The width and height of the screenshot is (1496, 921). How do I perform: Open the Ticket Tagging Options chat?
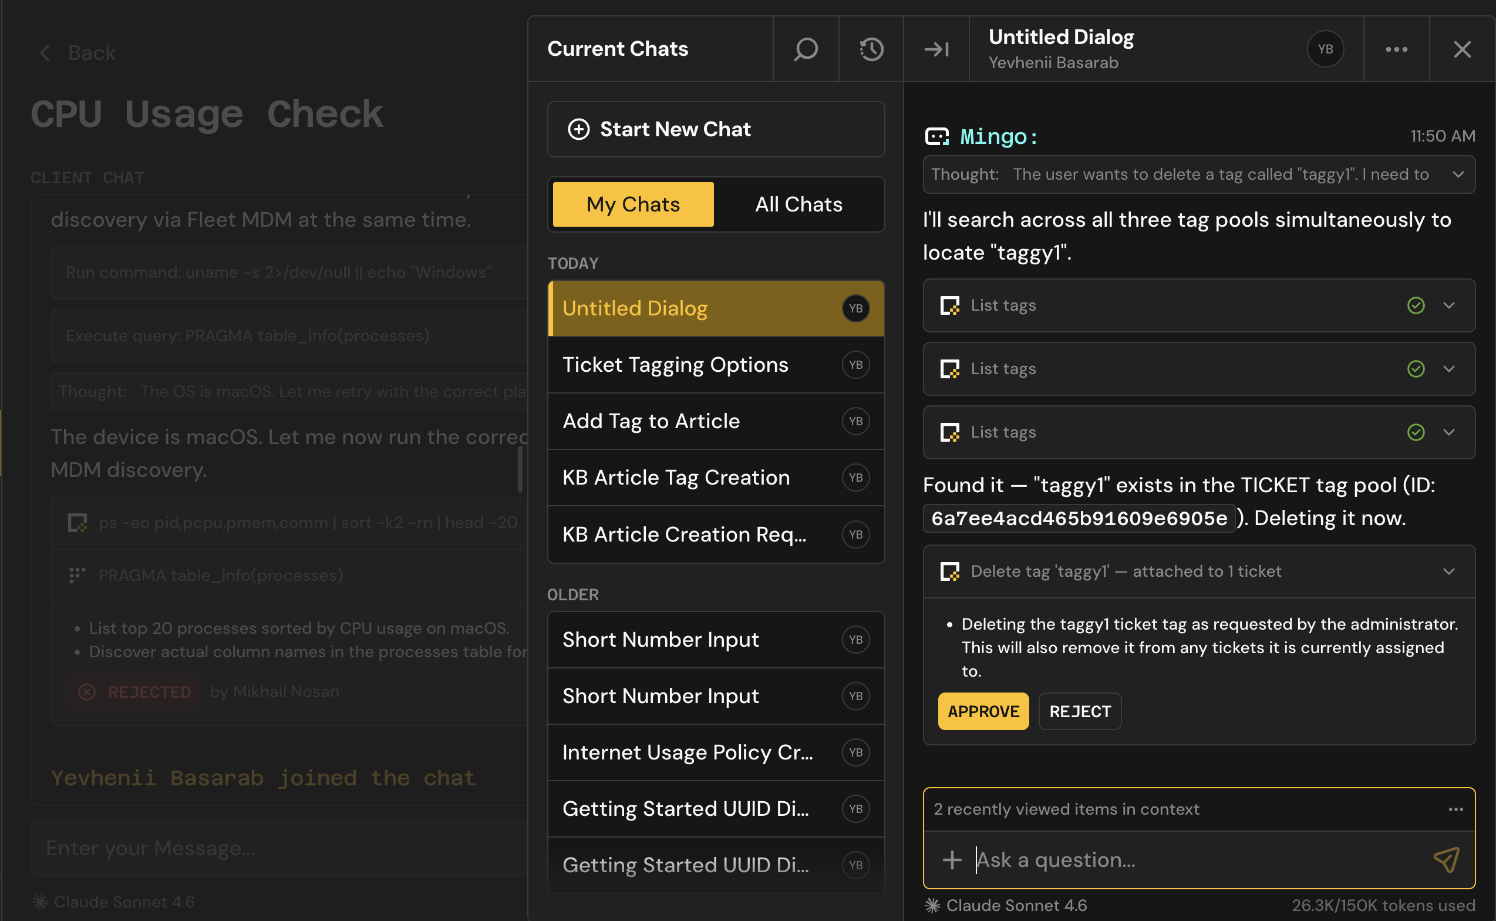click(716, 365)
